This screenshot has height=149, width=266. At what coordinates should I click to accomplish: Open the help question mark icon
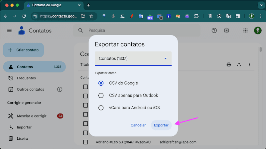[214, 31]
